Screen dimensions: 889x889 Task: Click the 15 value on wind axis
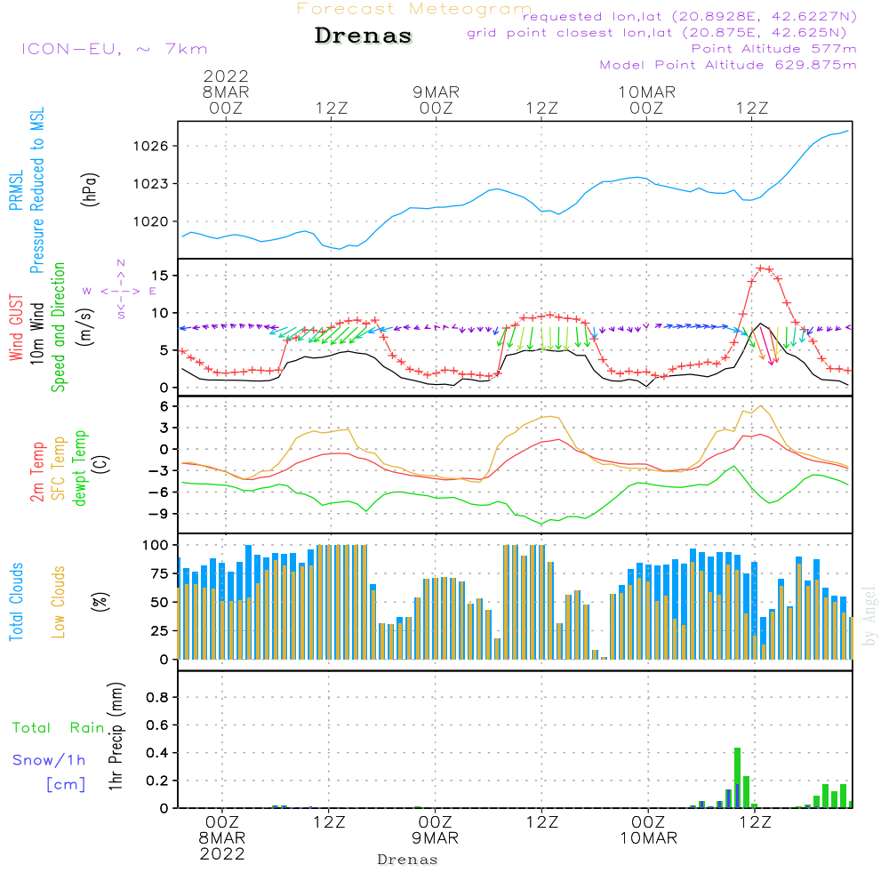[x=160, y=276]
